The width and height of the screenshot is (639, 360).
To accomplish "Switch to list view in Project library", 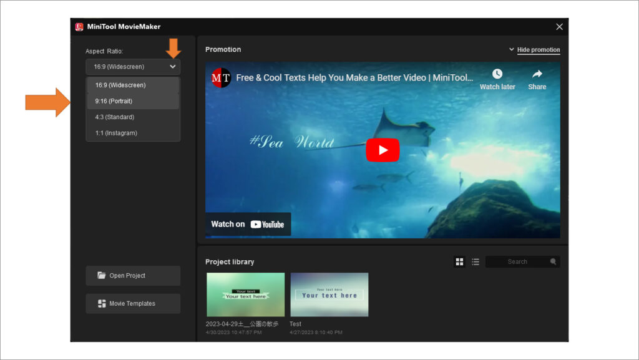I will (x=475, y=261).
